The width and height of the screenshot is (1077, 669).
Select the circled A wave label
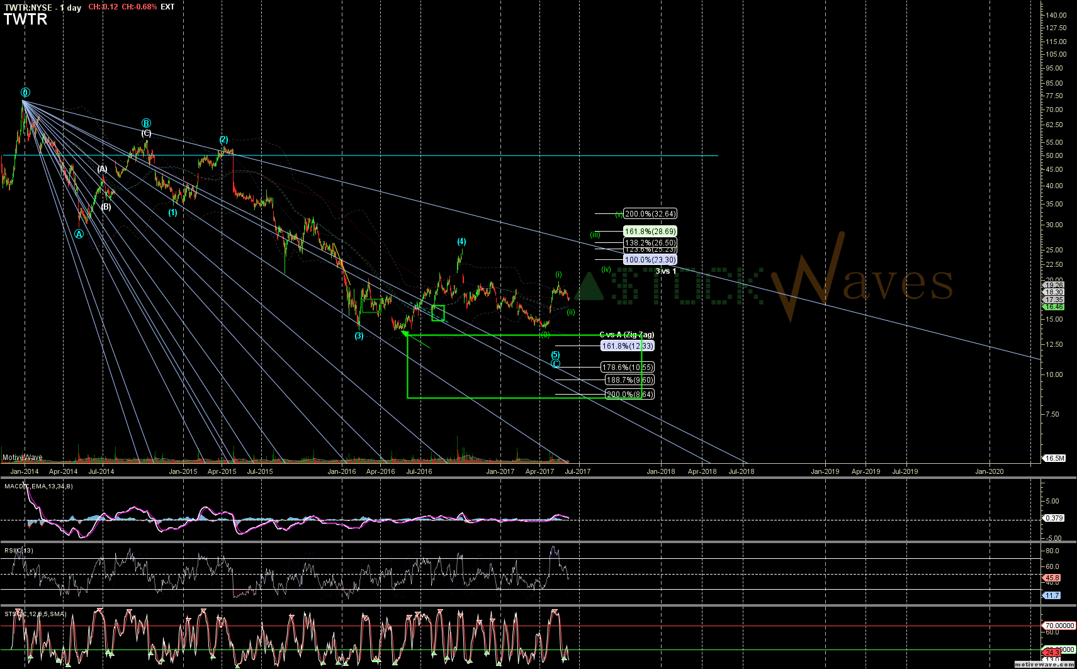tap(79, 234)
